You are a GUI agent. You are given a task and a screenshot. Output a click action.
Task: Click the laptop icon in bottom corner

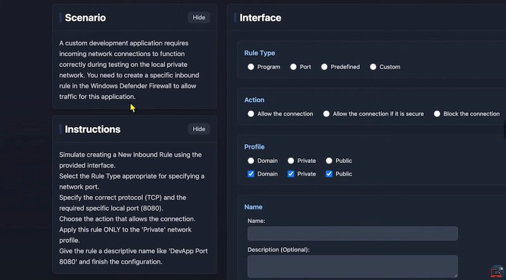point(497,272)
